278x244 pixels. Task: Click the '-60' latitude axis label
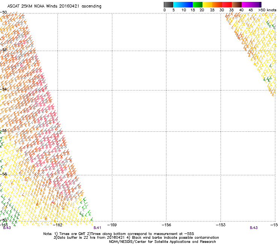coord(3,220)
